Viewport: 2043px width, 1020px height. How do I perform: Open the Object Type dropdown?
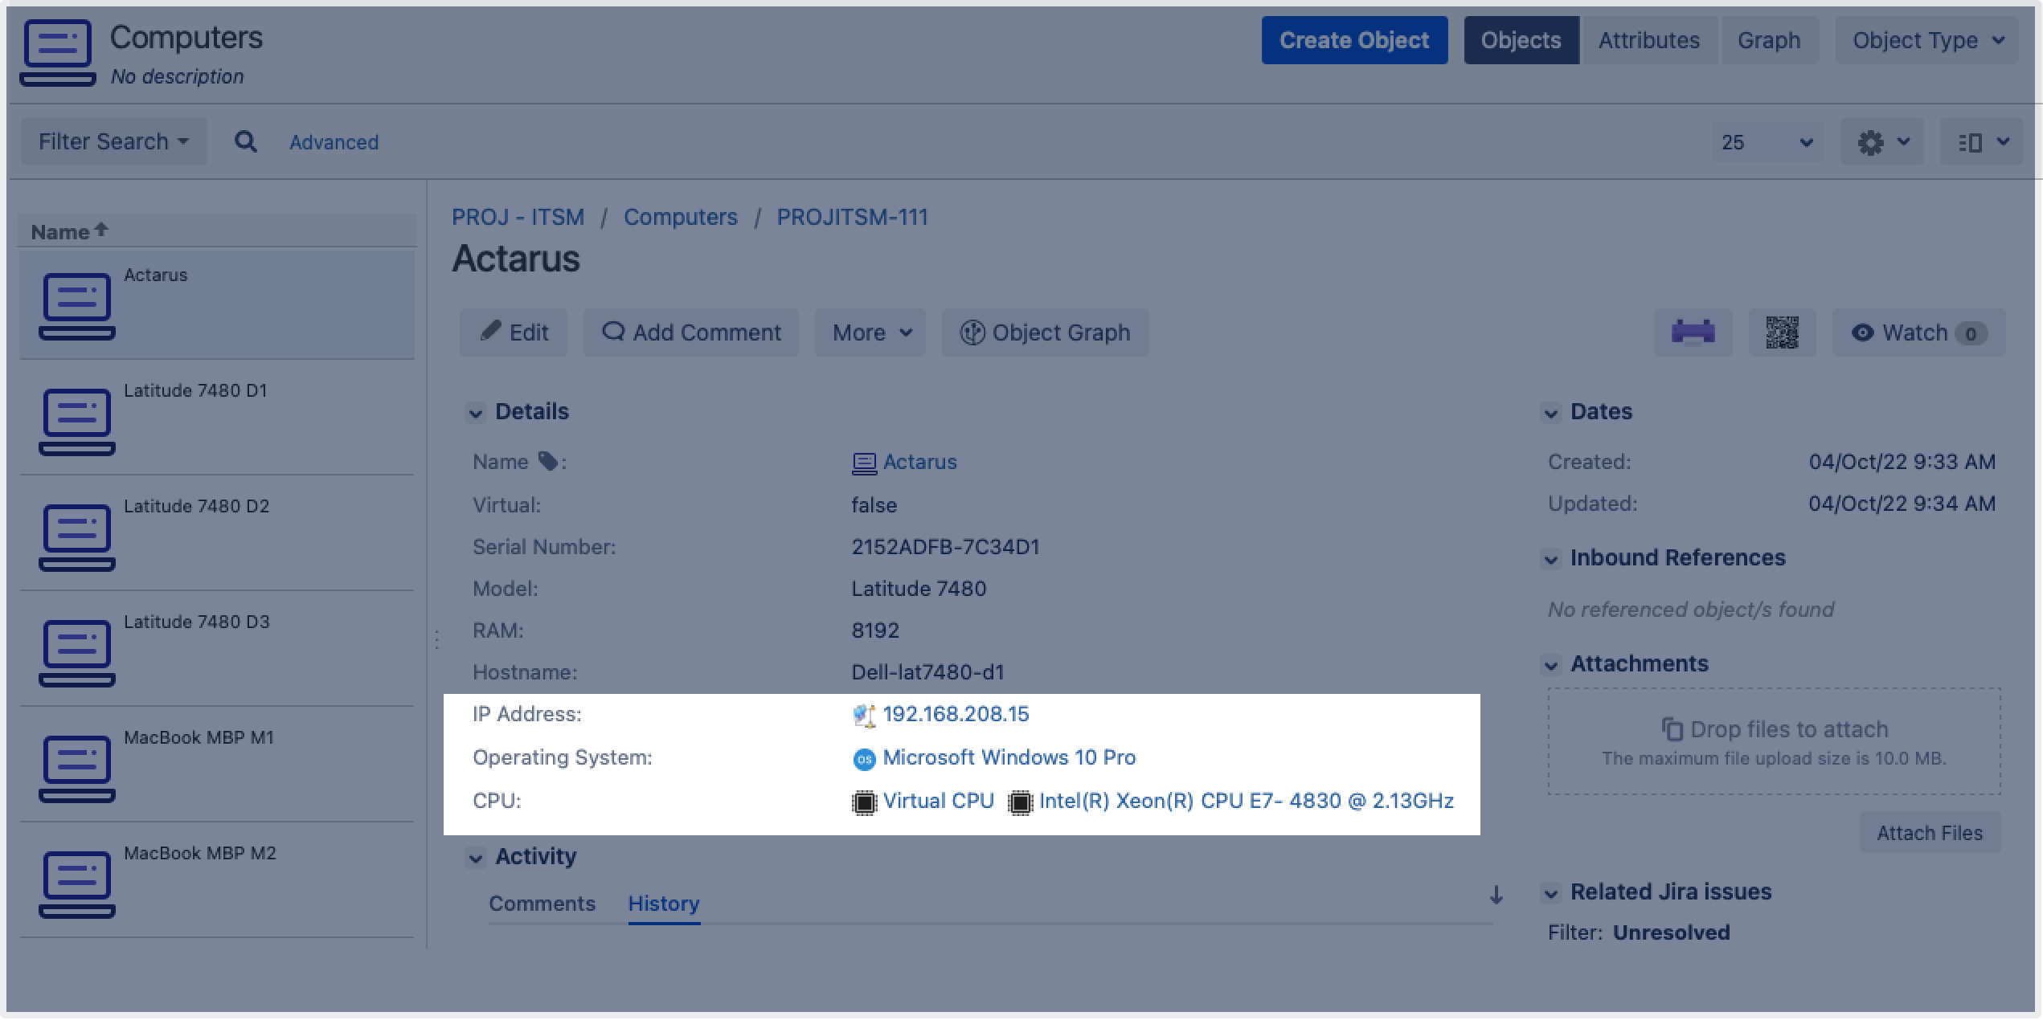(1927, 40)
